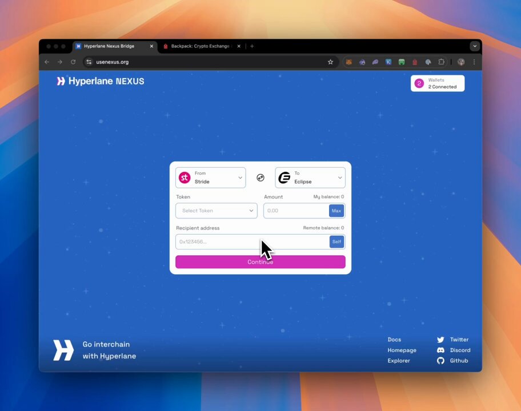Click 'Go interchain with Hyperlane' text
Image resolution: width=521 pixels, height=411 pixels.
coord(109,350)
